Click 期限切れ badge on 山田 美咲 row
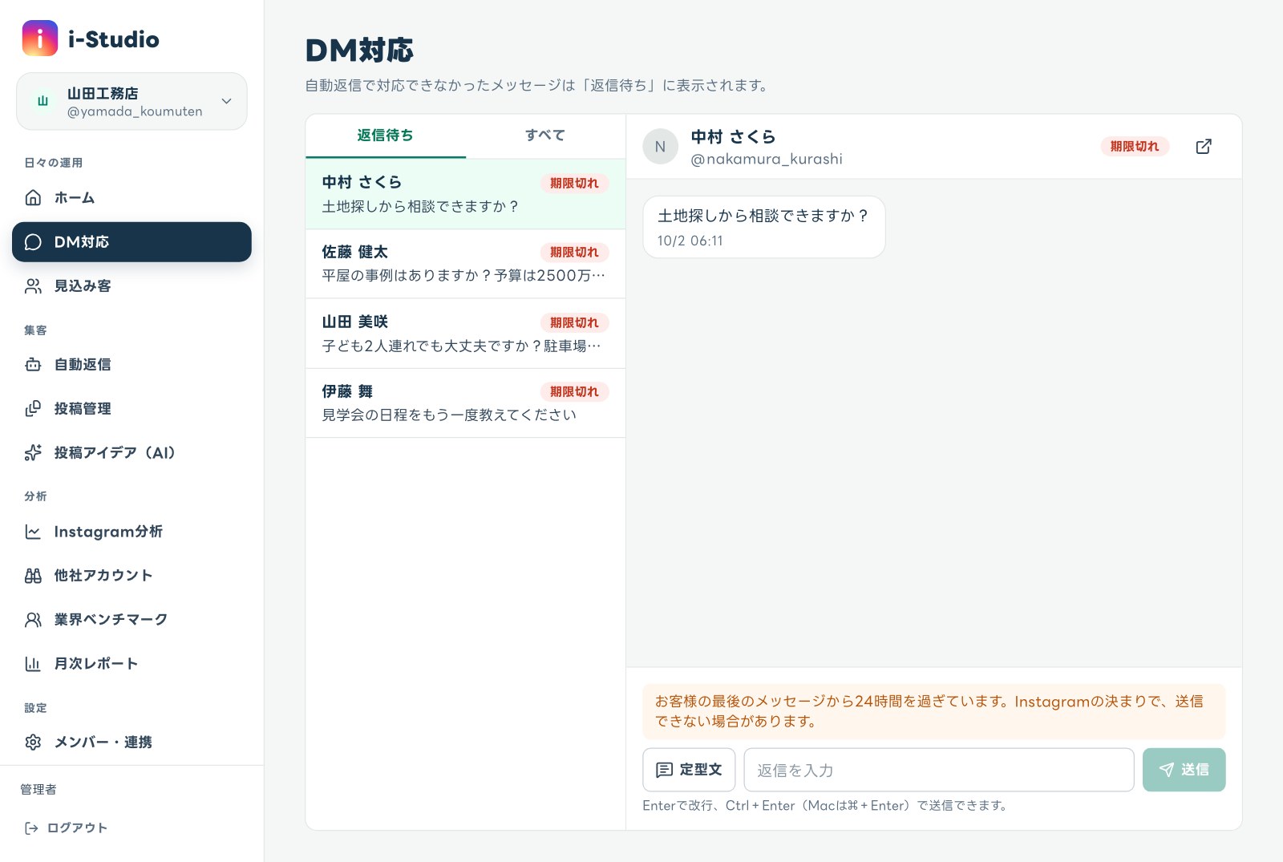Viewport: 1283px width, 862px height. (x=574, y=323)
